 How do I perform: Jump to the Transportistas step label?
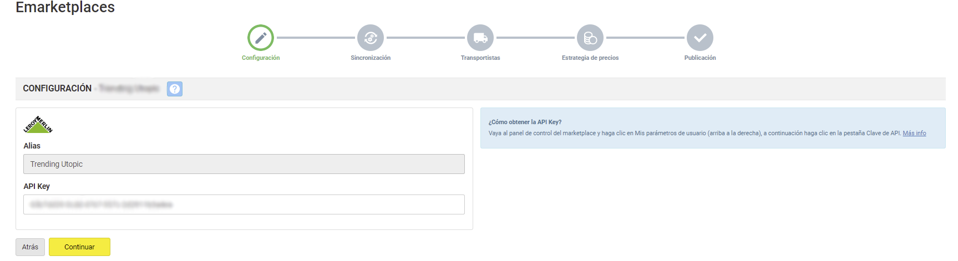[480, 58]
